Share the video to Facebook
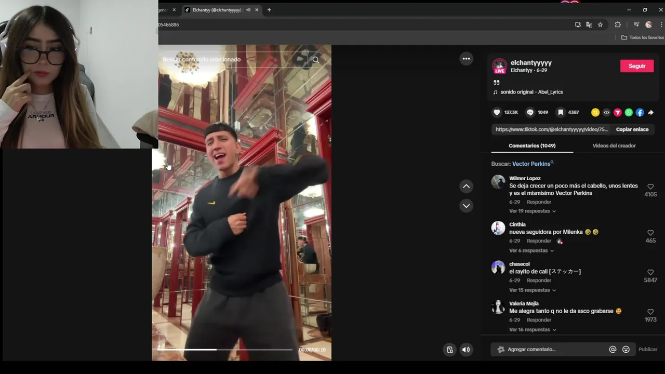The height and width of the screenshot is (374, 665). 640,112
